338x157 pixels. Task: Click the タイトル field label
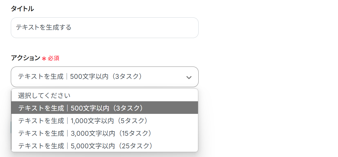click(22, 9)
